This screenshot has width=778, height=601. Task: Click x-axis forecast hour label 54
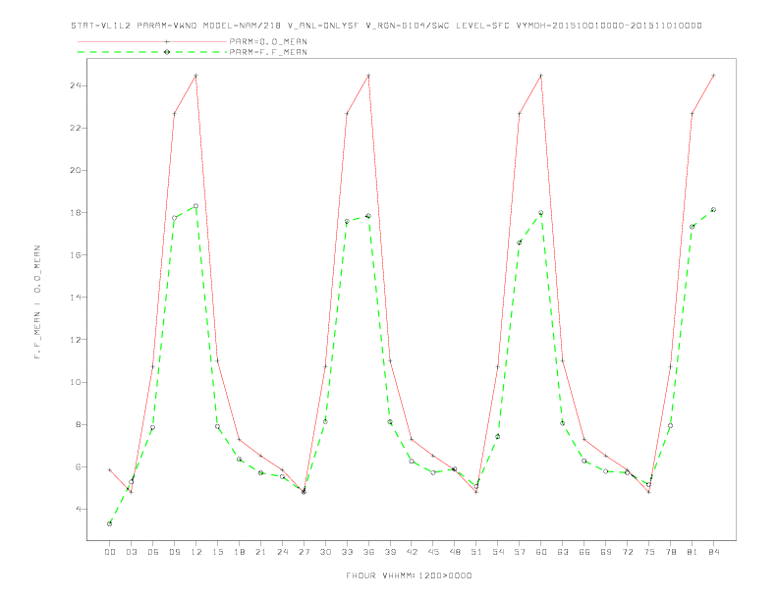(x=498, y=552)
